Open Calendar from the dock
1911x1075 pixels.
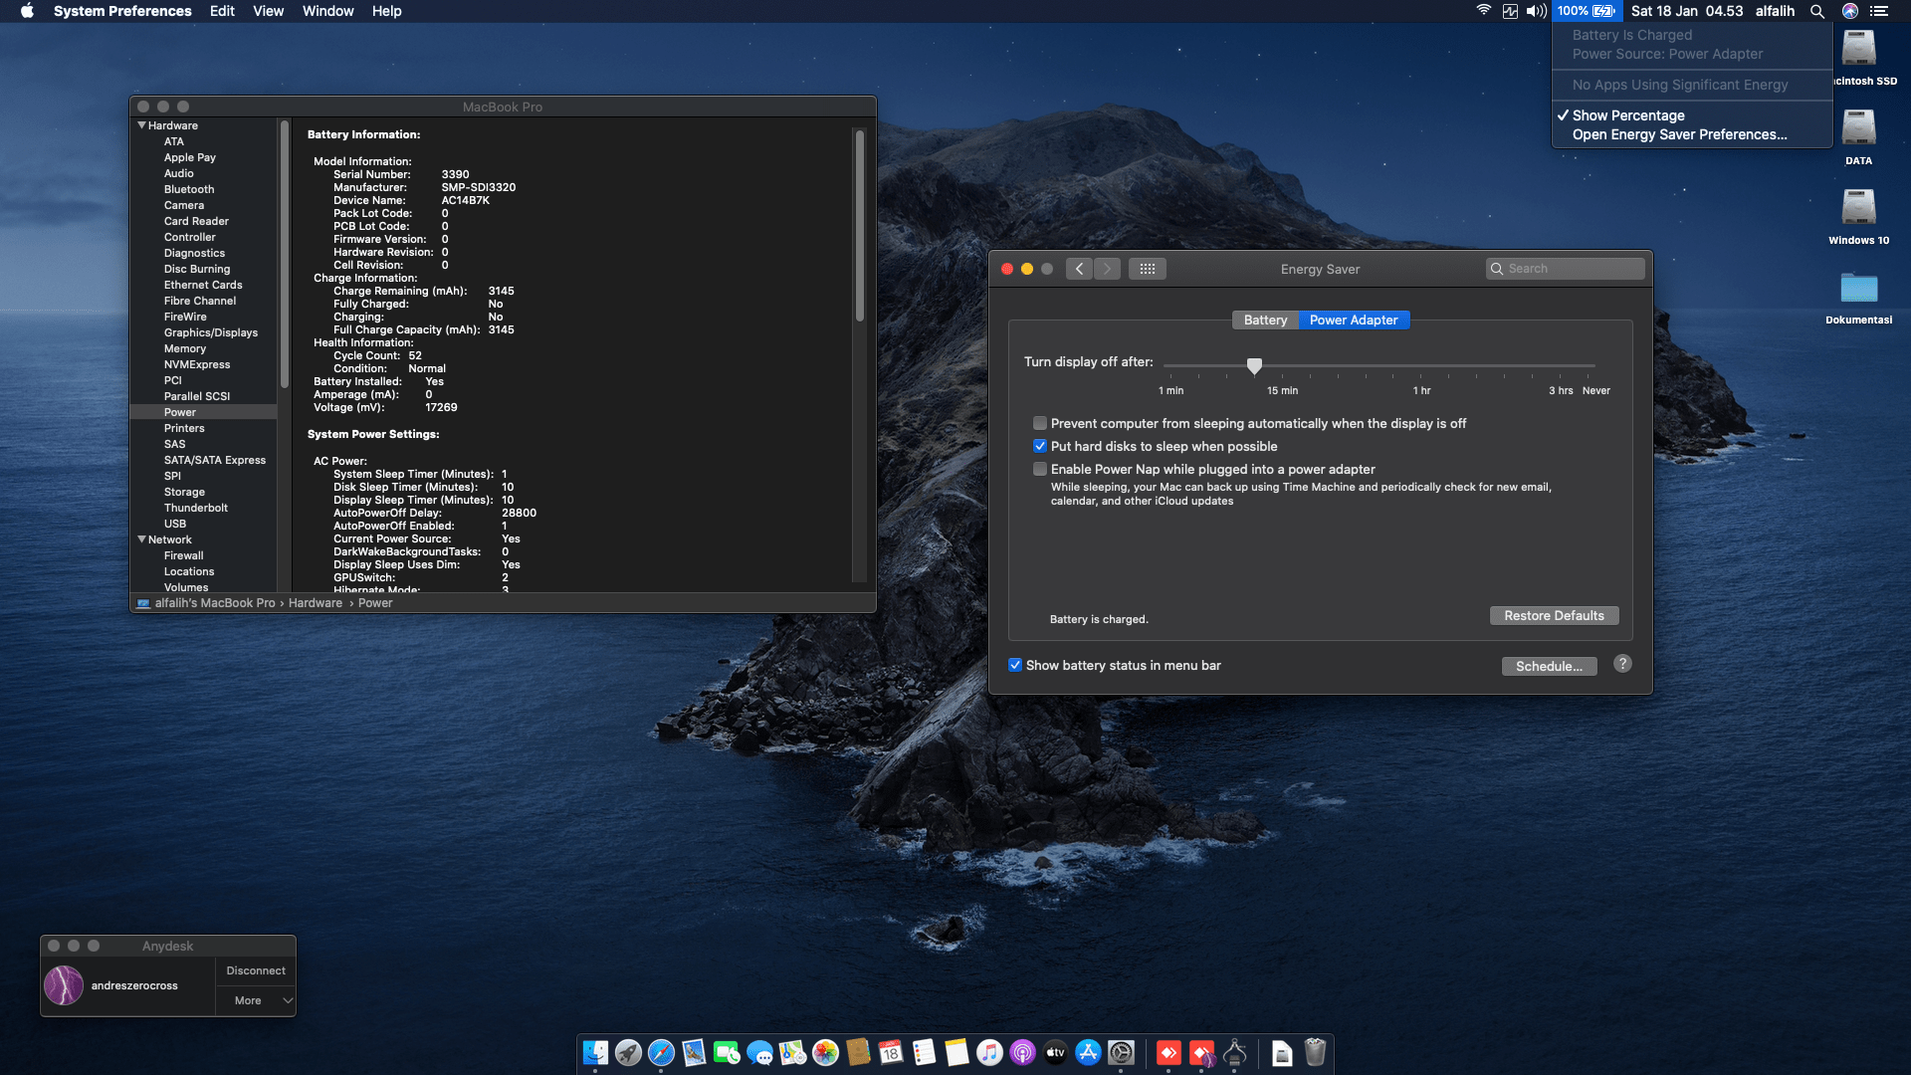pos(891,1052)
